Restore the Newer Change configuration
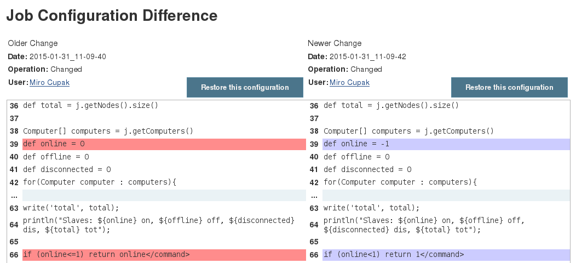576x263 pixels. [x=509, y=88]
